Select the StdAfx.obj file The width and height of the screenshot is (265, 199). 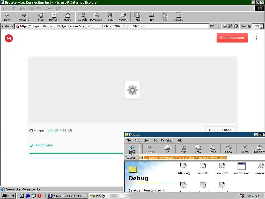tap(183, 168)
